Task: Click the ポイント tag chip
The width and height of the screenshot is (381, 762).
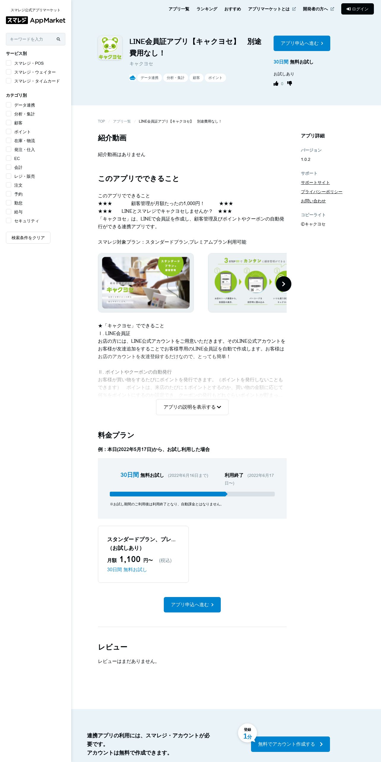Action: coord(215,78)
